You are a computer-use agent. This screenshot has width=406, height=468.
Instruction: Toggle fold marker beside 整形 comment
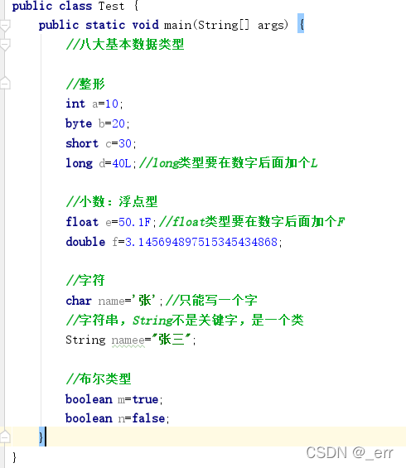point(5,83)
